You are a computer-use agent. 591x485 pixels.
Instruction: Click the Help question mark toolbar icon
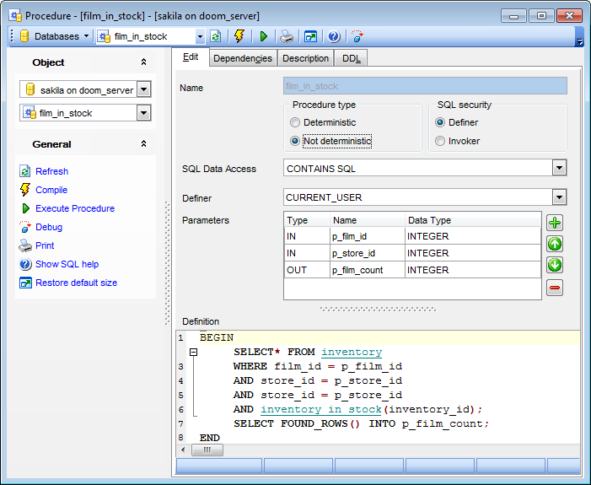click(x=334, y=36)
